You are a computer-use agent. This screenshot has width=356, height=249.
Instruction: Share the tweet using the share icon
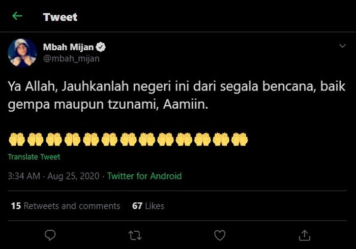[x=304, y=235]
